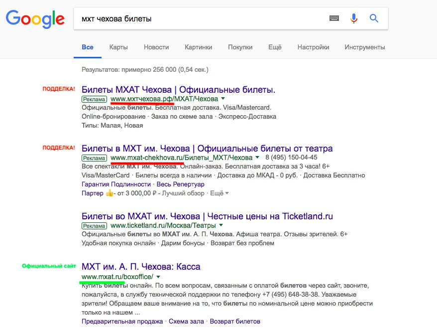This screenshot has height=336, width=437.
Task: Open Схема зала sitelink
Action: [x=186, y=322]
